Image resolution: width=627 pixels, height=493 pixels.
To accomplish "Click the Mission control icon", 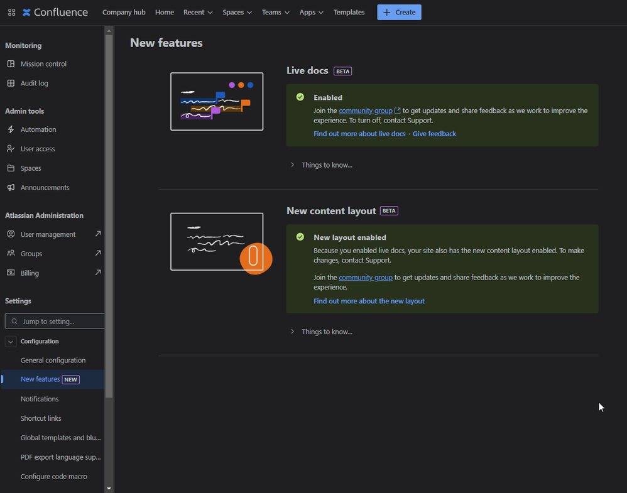I will click(11, 63).
